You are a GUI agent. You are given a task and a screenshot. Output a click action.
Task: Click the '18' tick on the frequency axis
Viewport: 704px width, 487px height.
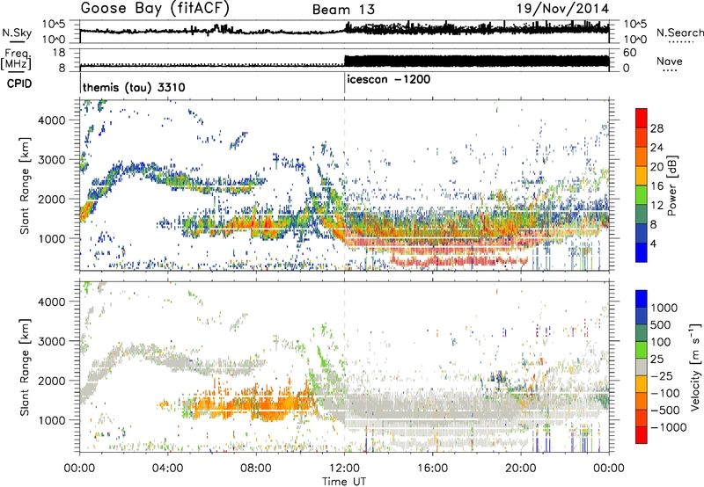(59, 52)
